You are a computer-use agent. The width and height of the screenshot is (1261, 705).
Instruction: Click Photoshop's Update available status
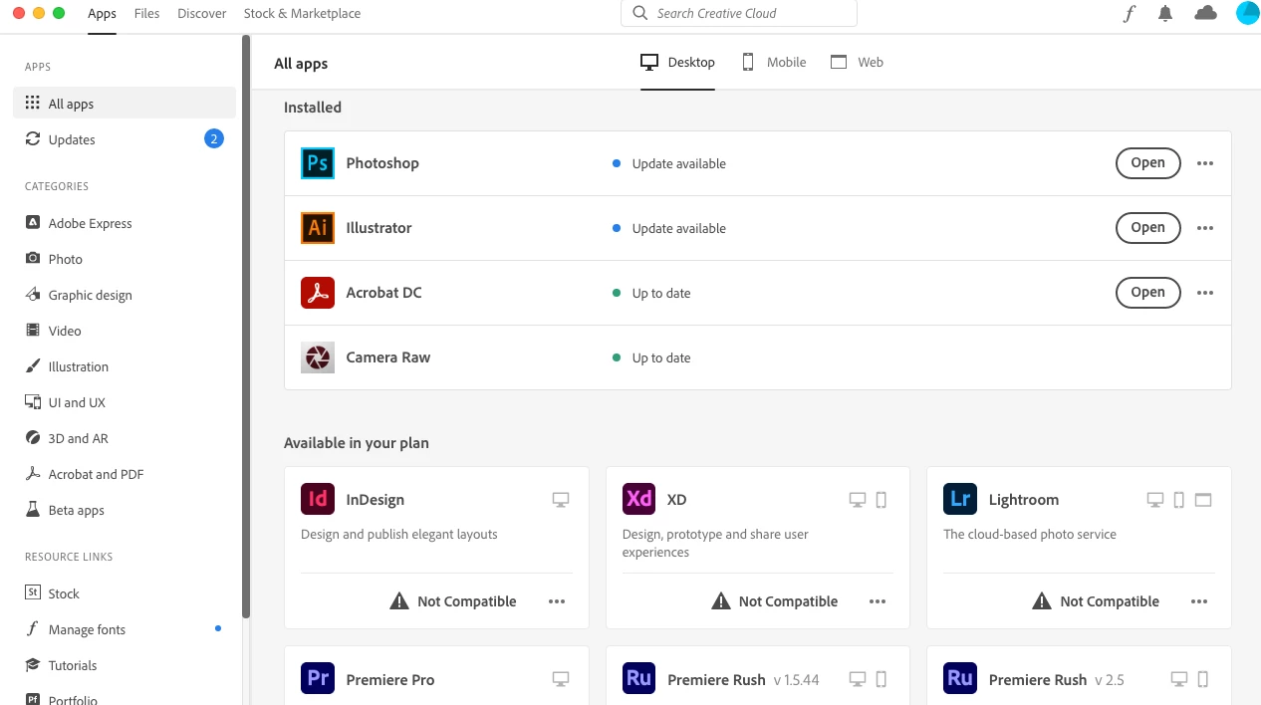point(669,163)
